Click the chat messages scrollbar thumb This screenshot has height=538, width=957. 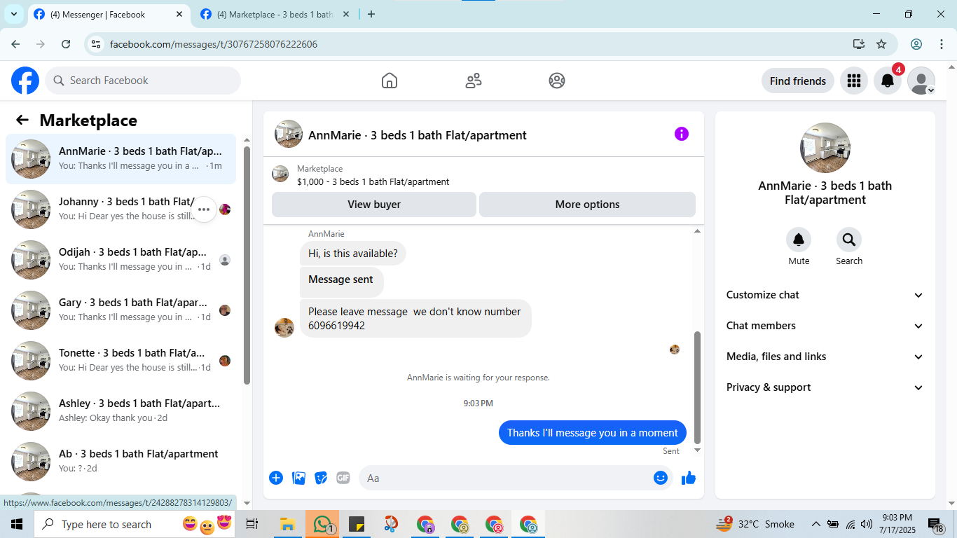697,387
